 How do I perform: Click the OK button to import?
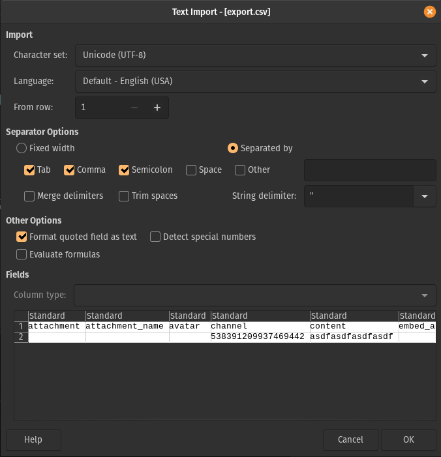[x=408, y=440]
